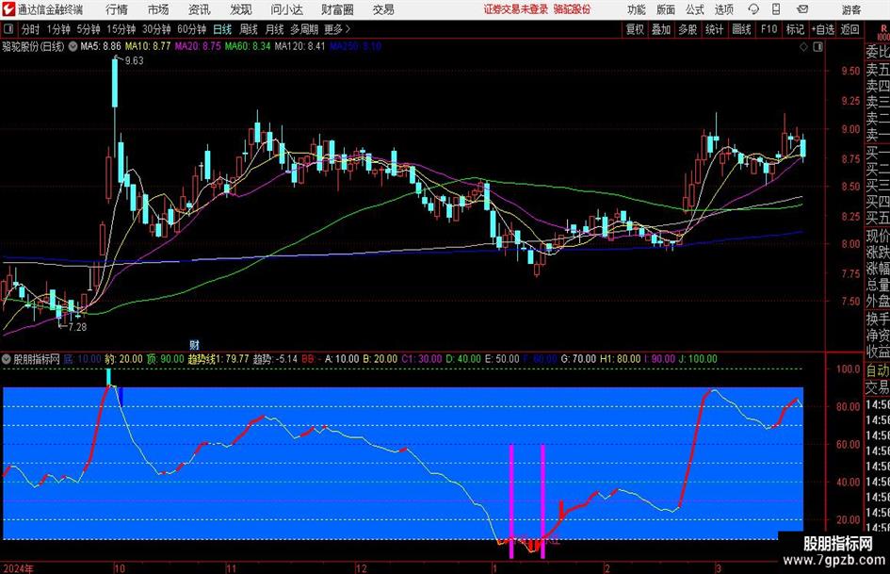
Task: Click the 画线 drawing button
Action: [741, 29]
